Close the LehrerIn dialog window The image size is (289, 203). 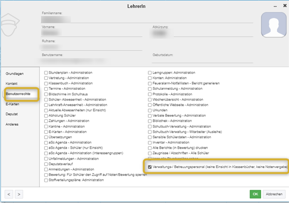284,6
